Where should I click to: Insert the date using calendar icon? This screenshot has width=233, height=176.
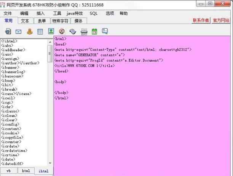point(94,31)
